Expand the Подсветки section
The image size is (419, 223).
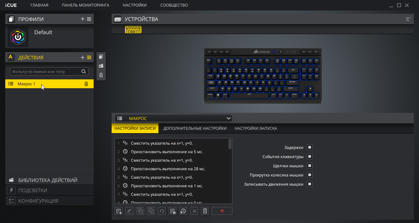(49, 191)
